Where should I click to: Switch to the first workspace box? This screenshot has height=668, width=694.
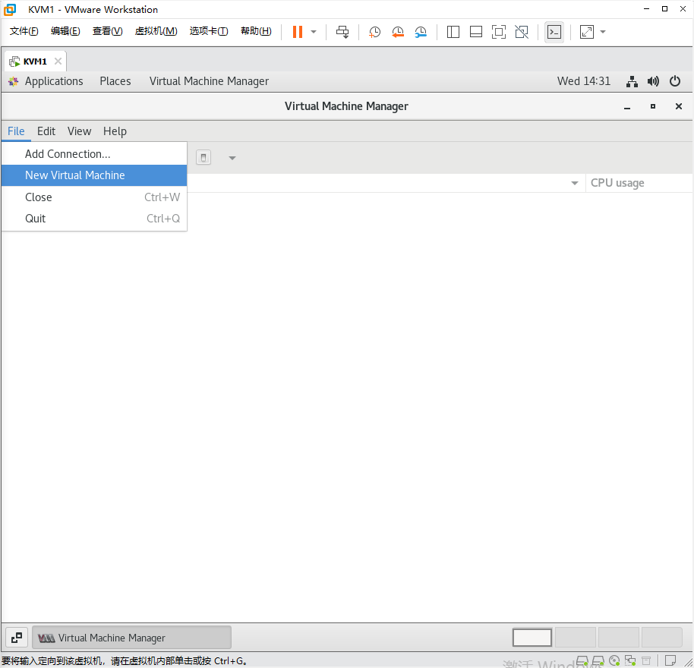[532, 638]
